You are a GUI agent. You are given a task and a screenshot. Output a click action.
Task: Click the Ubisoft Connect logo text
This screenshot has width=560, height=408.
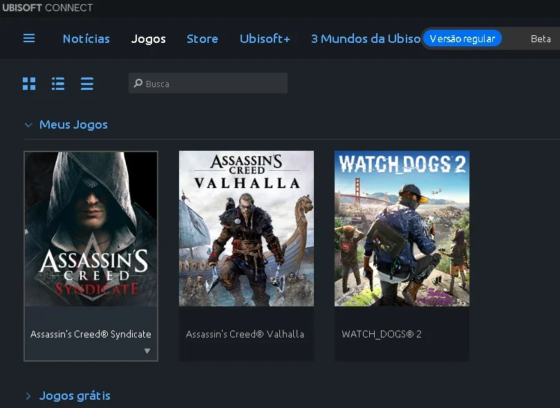(47, 8)
